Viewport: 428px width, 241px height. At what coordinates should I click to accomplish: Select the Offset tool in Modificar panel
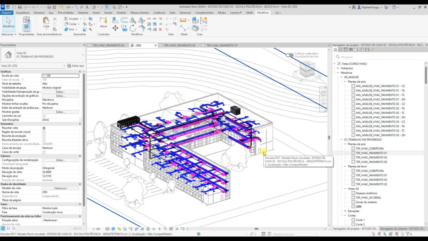(x=124, y=20)
